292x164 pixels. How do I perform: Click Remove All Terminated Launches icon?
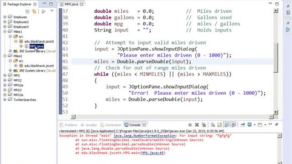click(x=204, y=125)
